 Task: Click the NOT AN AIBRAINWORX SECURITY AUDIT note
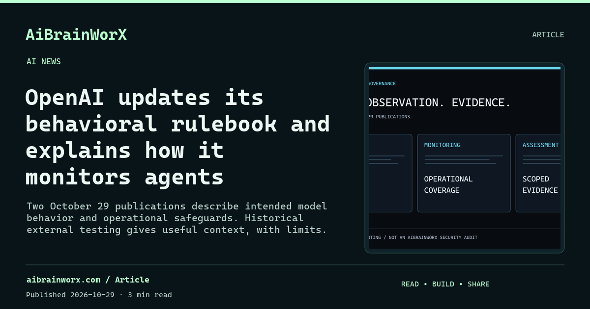click(433, 237)
